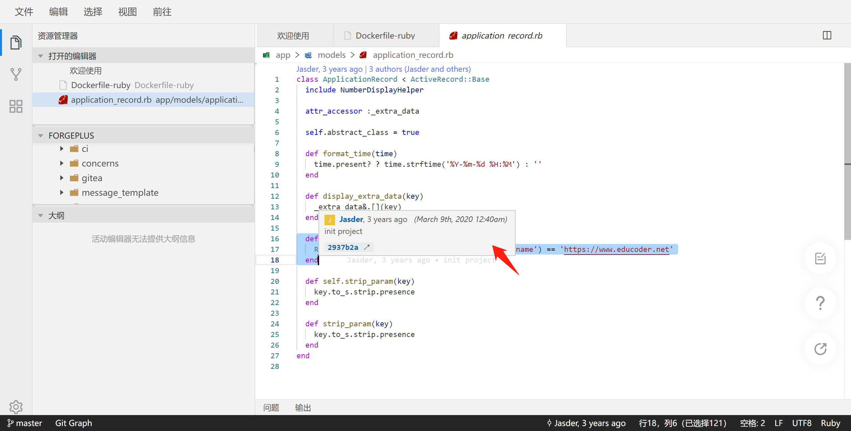Click the LF line ending indicator
Viewport: 851px width, 431px height.
(x=779, y=423)
